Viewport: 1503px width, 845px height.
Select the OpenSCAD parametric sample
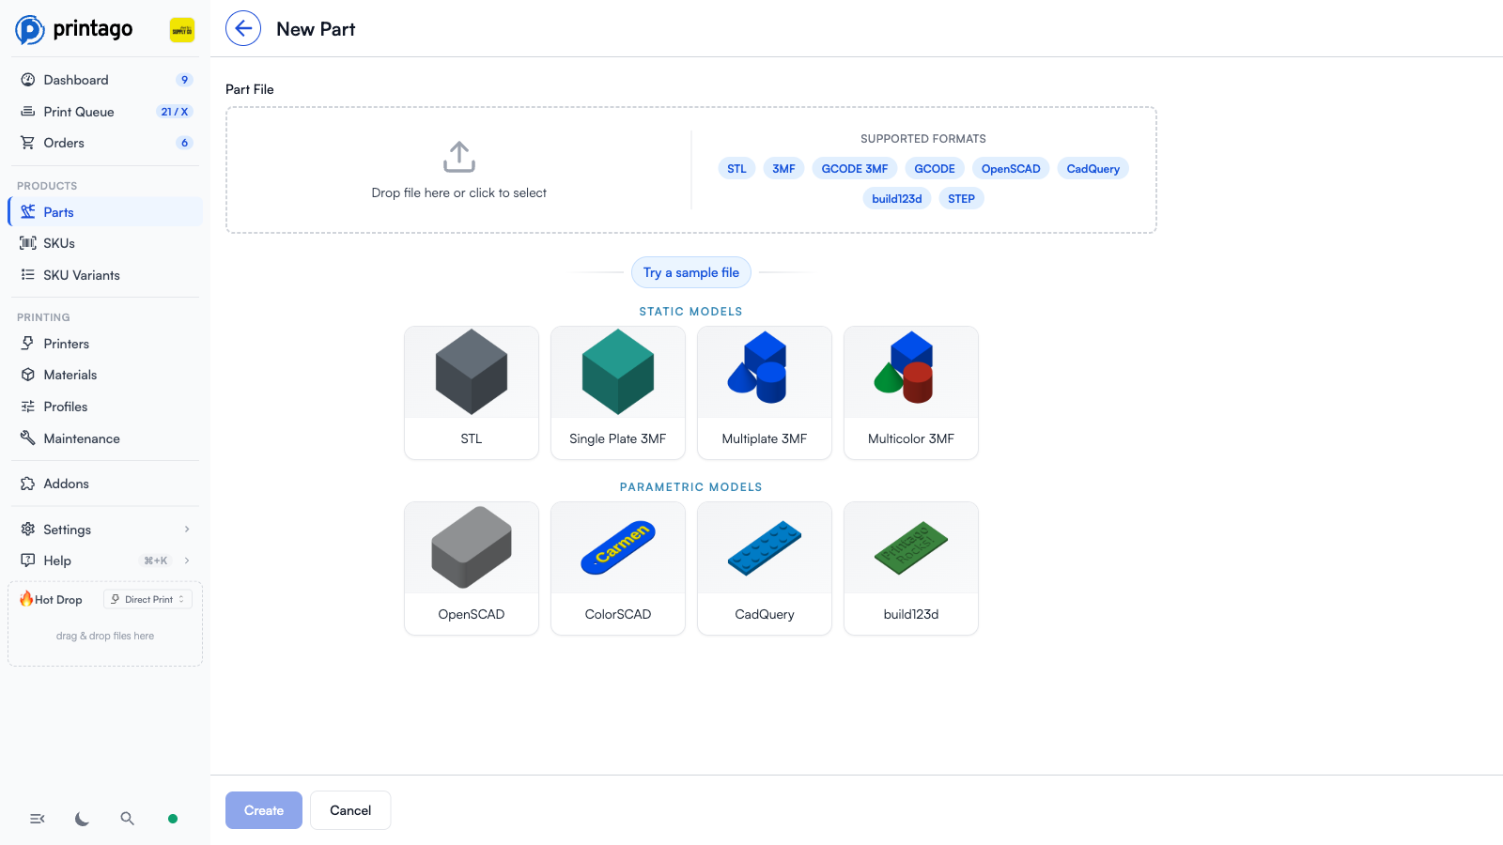click(472, 568)
